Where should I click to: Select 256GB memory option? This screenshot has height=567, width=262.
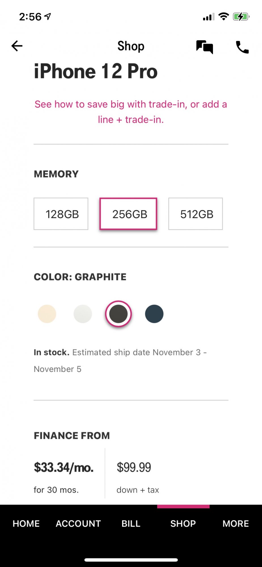point(128,214)
